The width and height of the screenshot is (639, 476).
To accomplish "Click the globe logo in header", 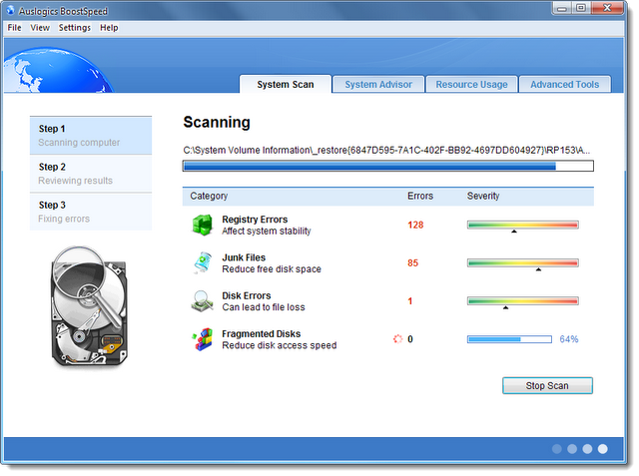I will pyautogui.click(x=58, y=70).
